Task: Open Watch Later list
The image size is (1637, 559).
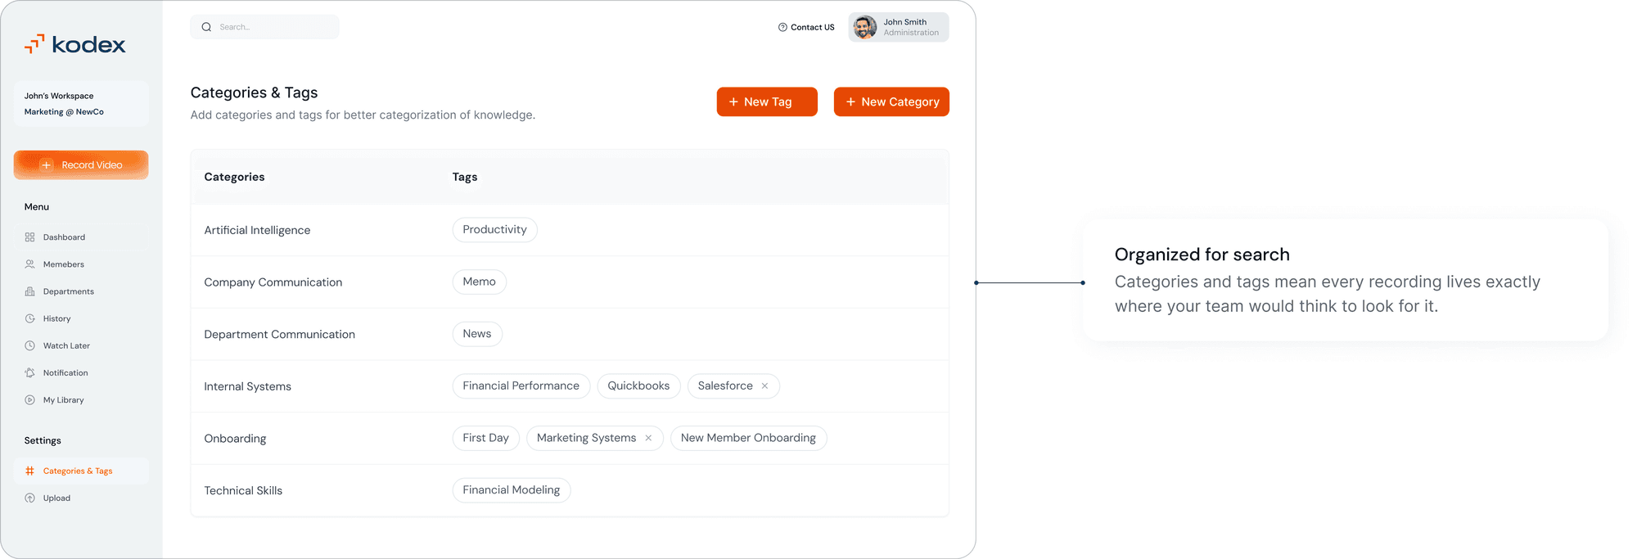Action: click(x=81, y=345)
